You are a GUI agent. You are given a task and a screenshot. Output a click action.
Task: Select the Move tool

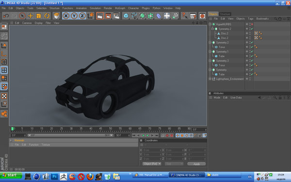tap(30, 16)
